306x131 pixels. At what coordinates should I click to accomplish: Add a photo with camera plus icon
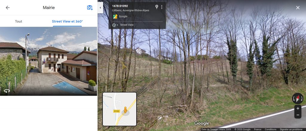tap(90, 7)
